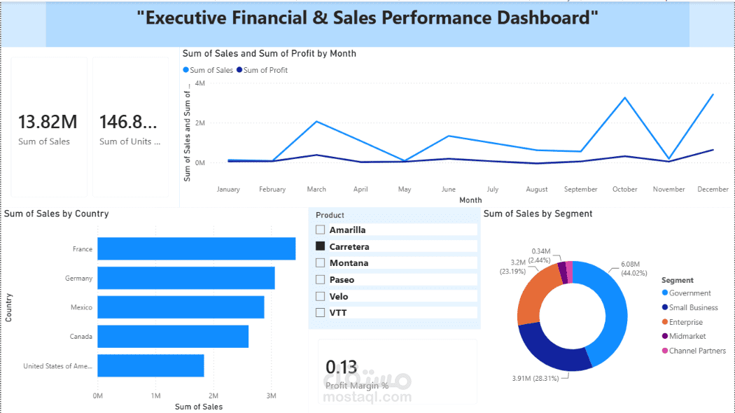This screenshot has width=735, height=413.
Task: Select the Government segment legend dot
Action: click(665, 293)
